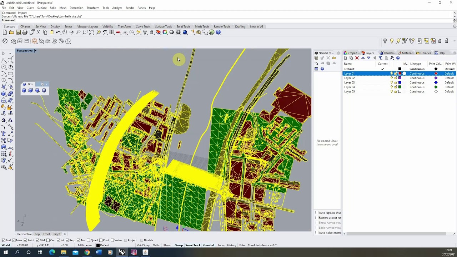
Task: Toggle Ortho in status bar
Action: (156, 245)
